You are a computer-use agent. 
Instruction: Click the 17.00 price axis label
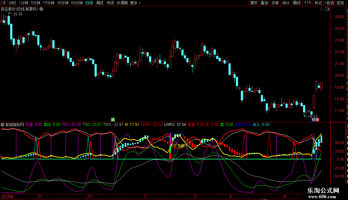(340, 111)
